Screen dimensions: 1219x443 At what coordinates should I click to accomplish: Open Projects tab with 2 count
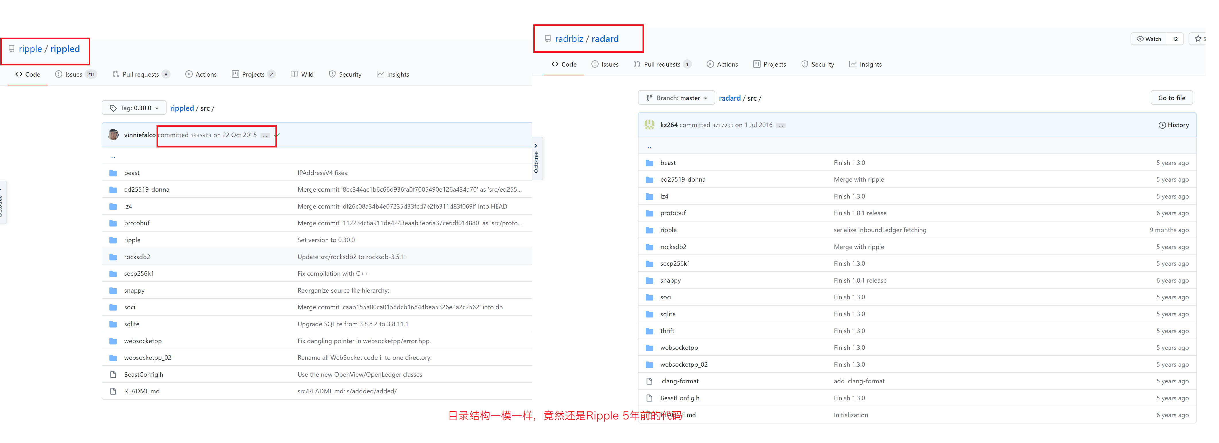254,74
